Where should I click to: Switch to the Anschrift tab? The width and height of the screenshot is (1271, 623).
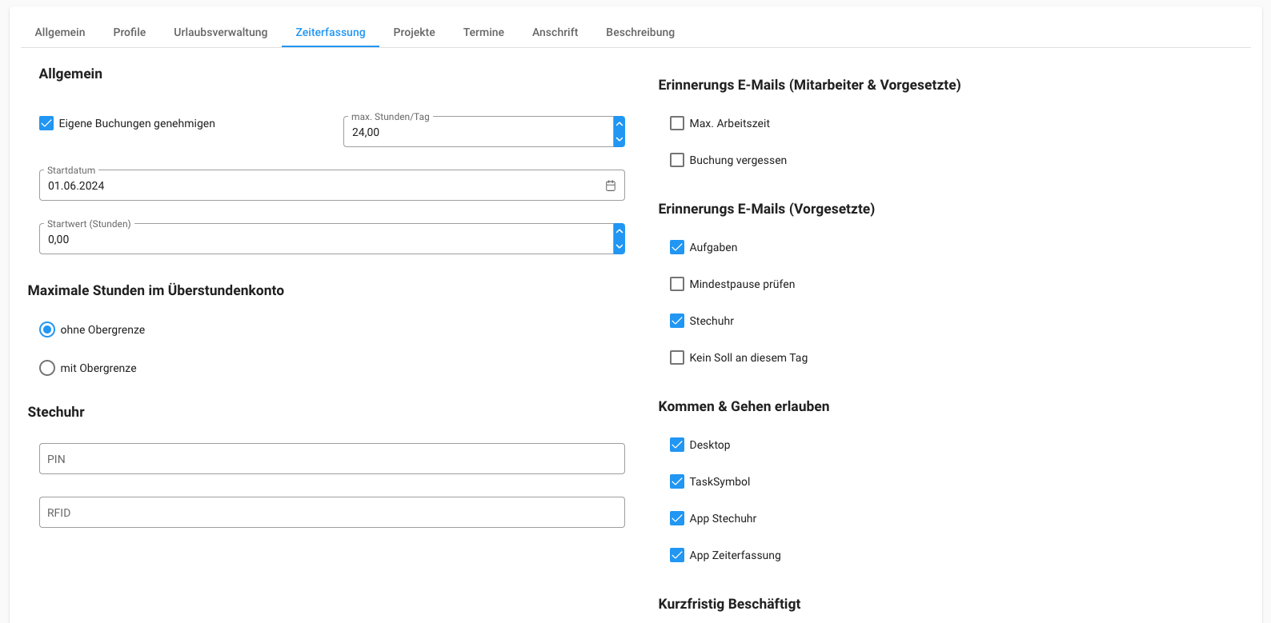555,32
